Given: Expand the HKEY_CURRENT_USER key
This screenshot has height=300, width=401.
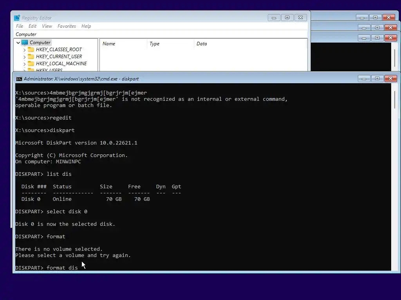Looking at the screenshot, I should (x=25, y=57).
